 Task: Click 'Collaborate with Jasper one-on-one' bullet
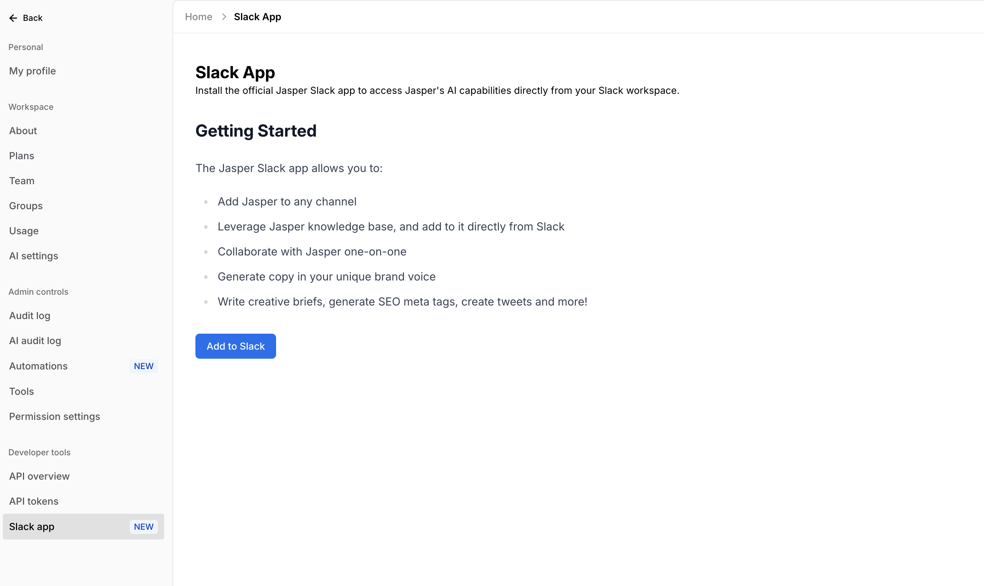tap(312, 252)
